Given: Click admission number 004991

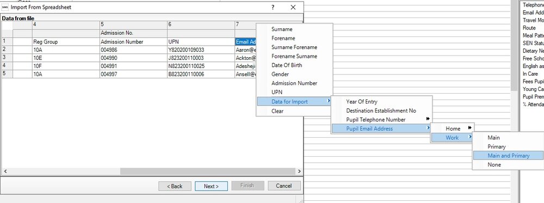Looking at the screenshot, I should click(134, 66).
